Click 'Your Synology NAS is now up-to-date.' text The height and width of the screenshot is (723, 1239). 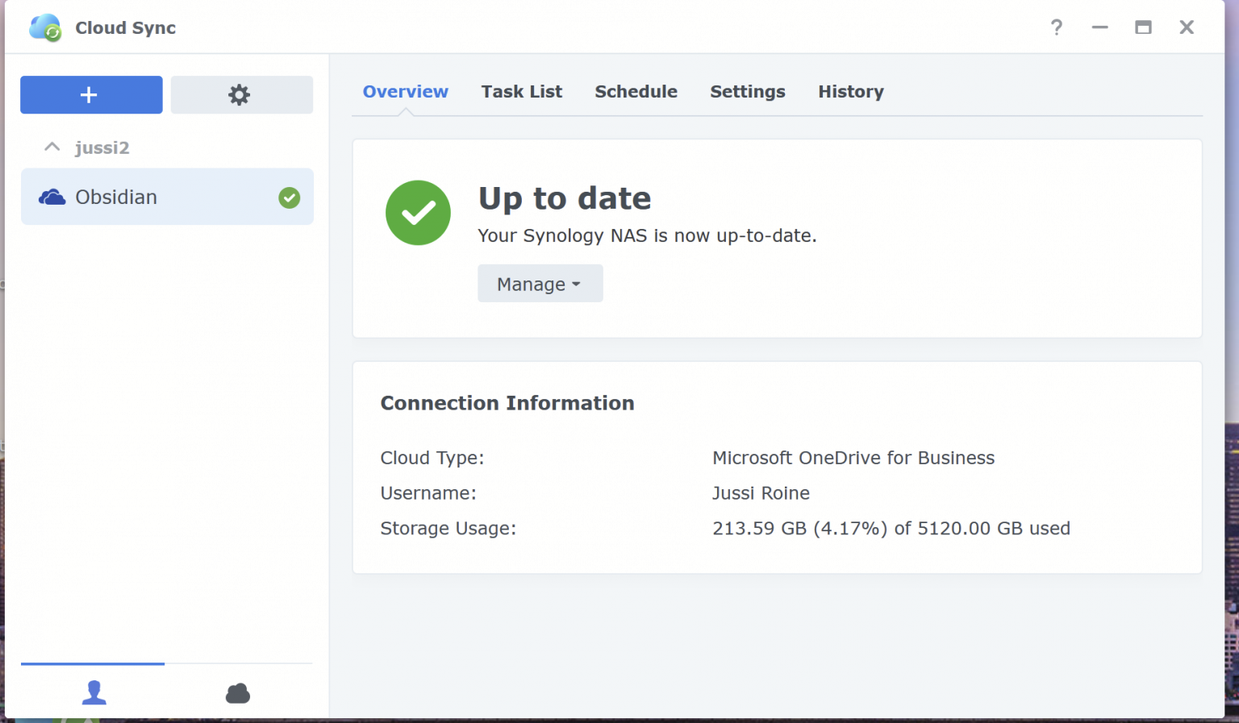pyautogui.click(x=647, y=235)
